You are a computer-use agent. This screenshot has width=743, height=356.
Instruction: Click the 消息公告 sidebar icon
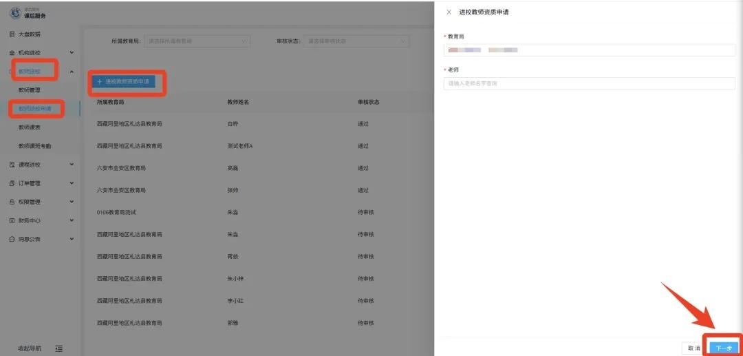[12, 239]
